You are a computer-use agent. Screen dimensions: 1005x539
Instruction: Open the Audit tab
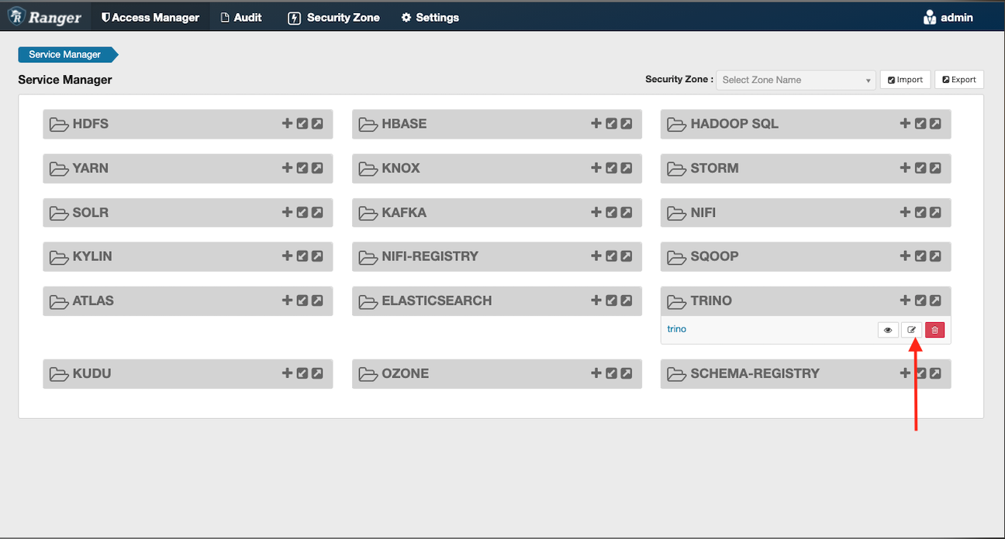click(x=241, y=17)
